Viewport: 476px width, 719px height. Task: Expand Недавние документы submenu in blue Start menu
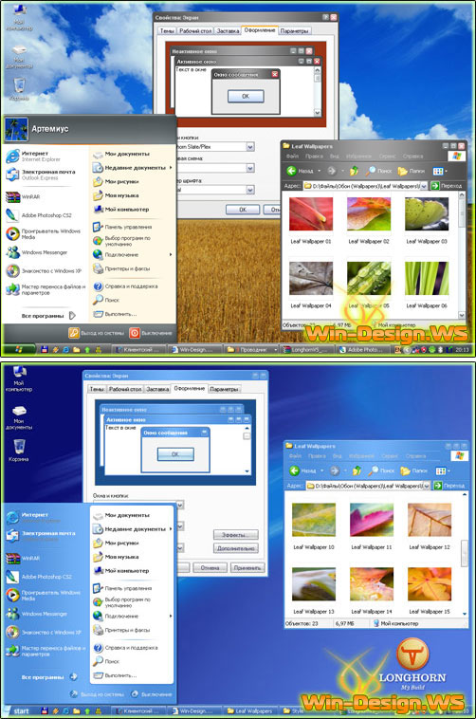[133, 528]
